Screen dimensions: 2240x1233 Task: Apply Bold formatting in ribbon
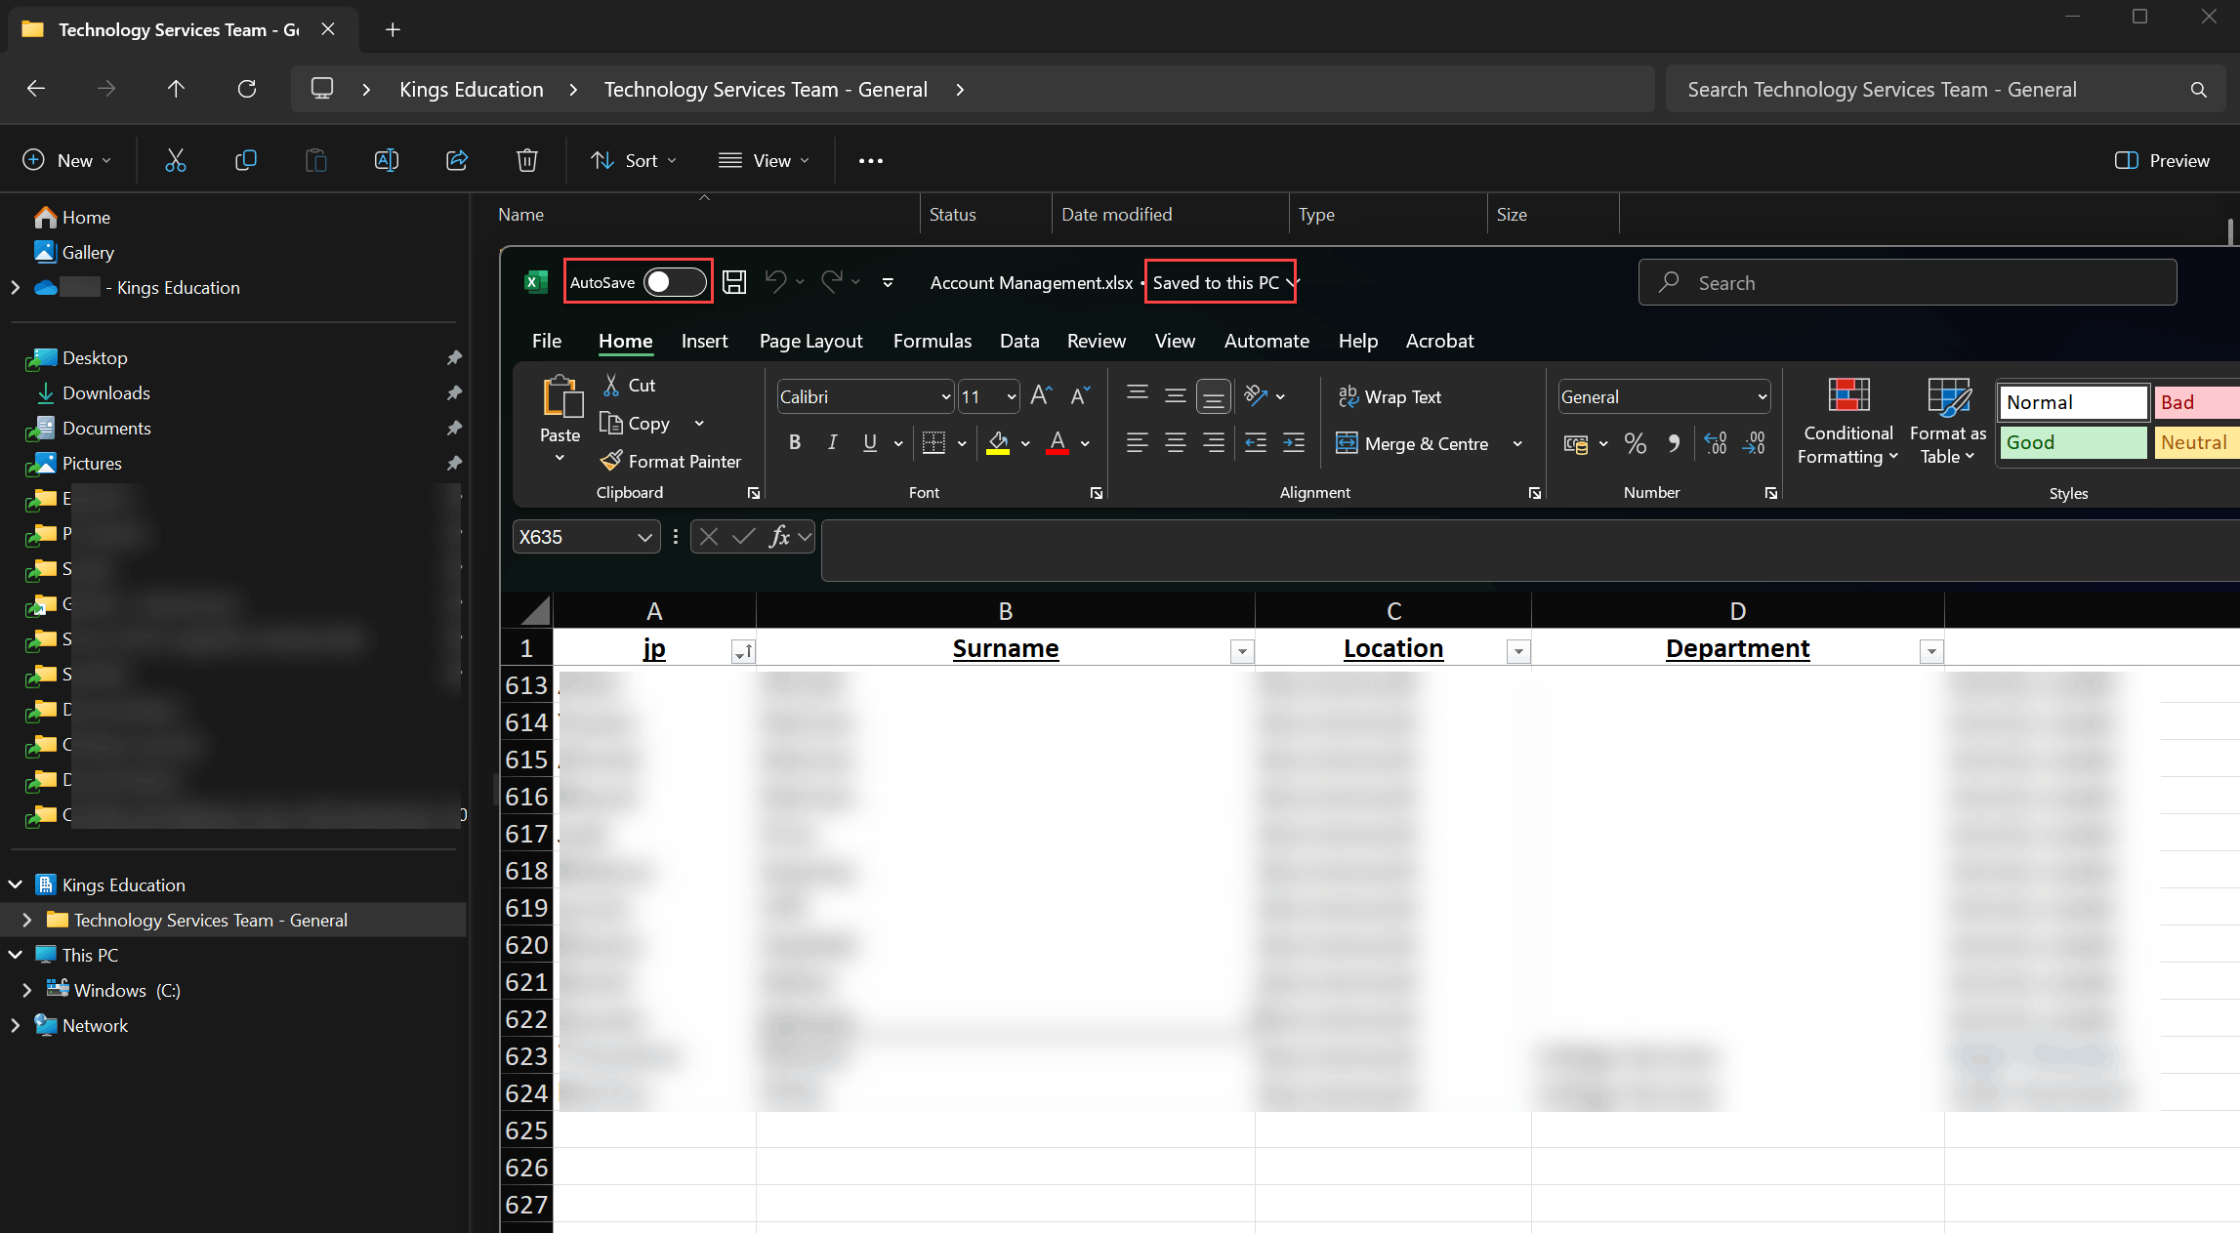tap(794, 443)
